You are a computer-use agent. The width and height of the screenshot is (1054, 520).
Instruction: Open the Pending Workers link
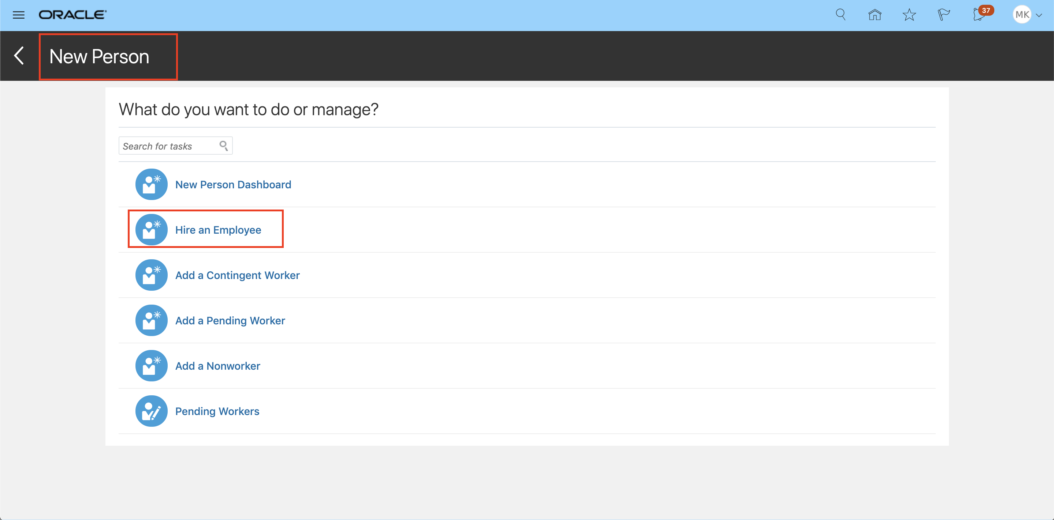click(217, 411)
